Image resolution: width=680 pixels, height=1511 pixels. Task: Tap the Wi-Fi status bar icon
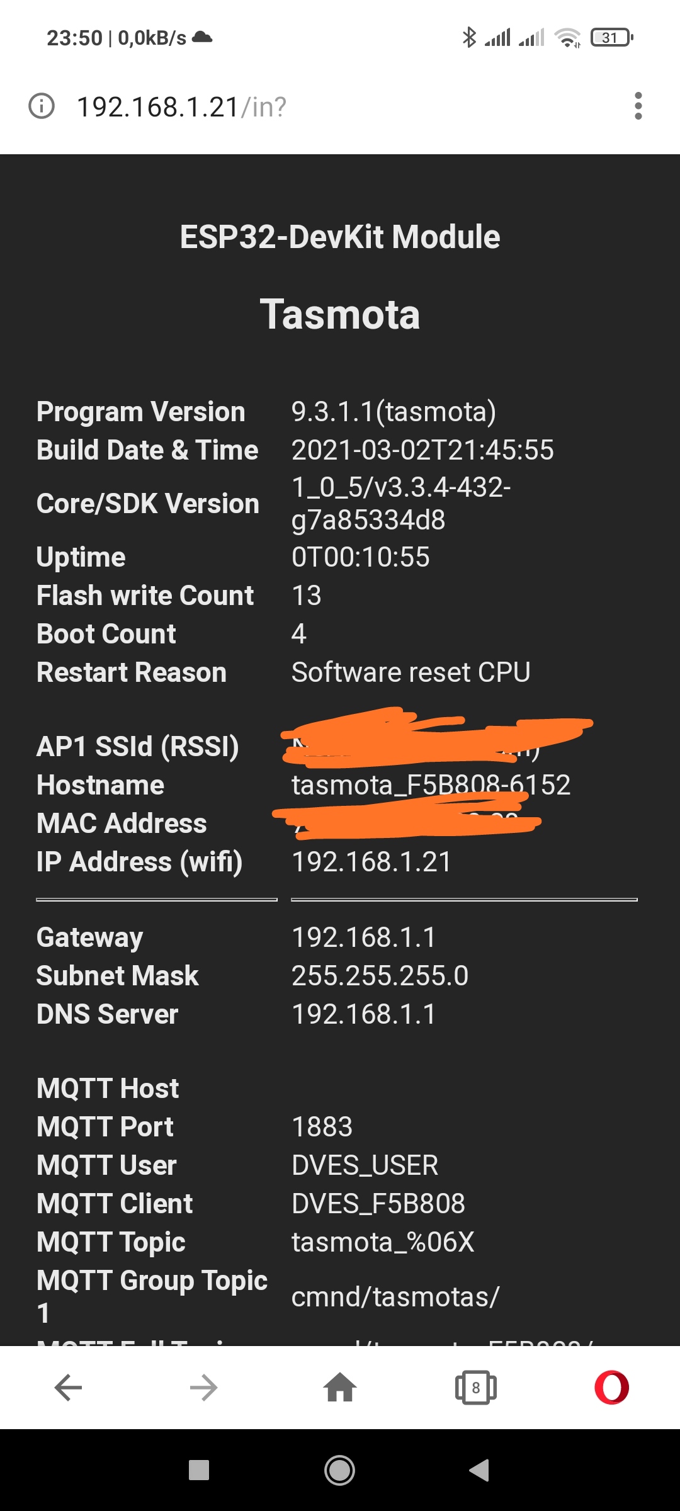[x=567, y=39]
